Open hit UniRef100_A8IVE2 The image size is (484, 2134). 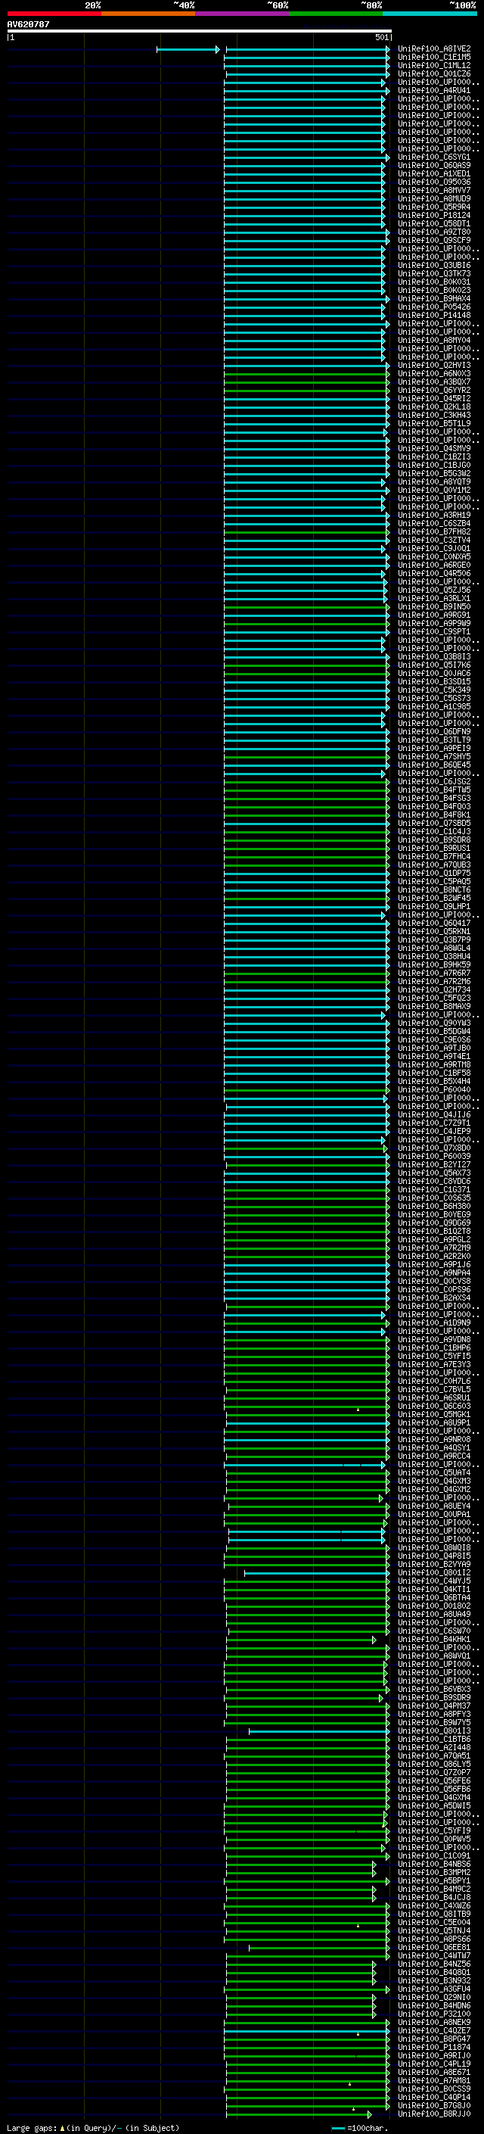click(434, 49)
